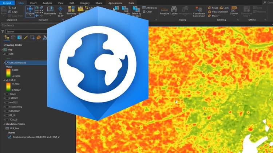Click the Pause labeling icon
Screen dimensions: 273x153
coord(210,8)
